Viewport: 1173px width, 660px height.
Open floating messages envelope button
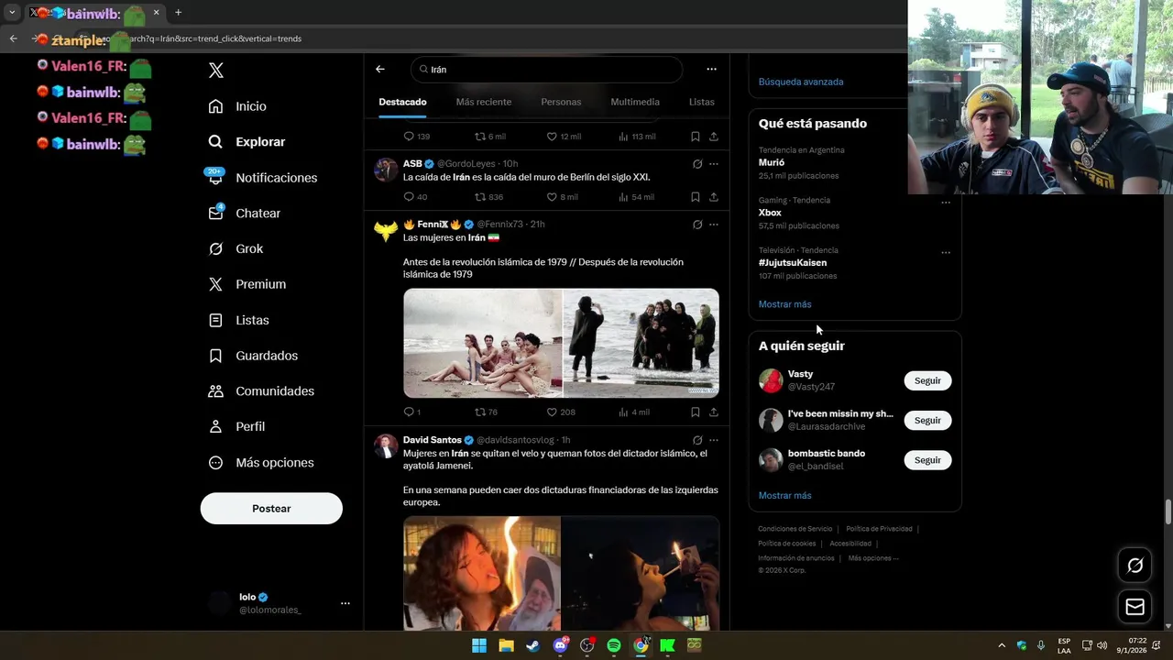(x=1135, y=607)
